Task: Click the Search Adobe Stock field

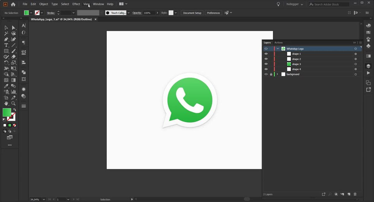Action: coord(329,4)
